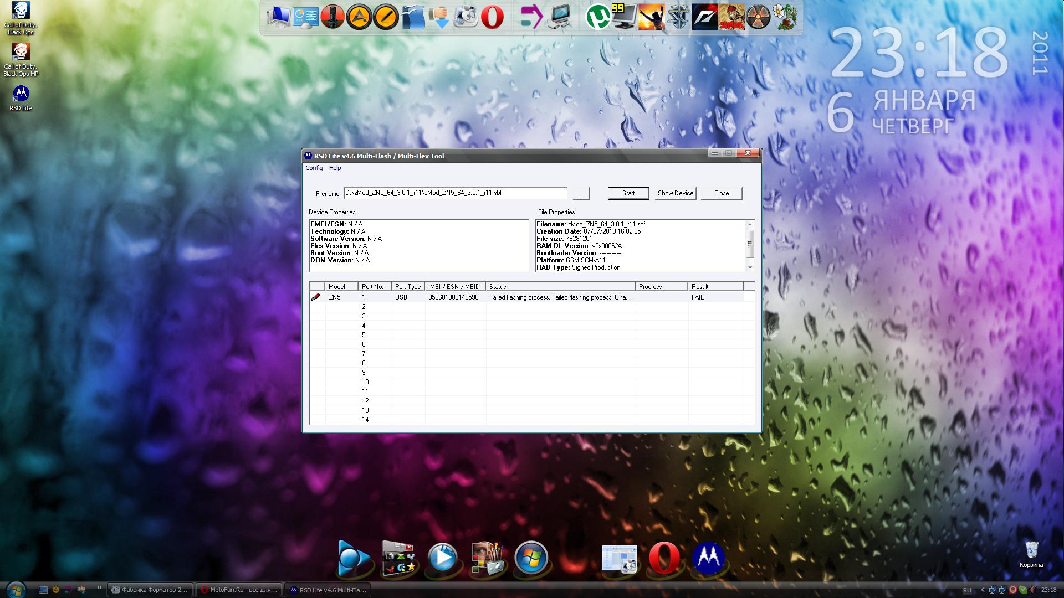Open network computer icon in top dock

point(559,17)
